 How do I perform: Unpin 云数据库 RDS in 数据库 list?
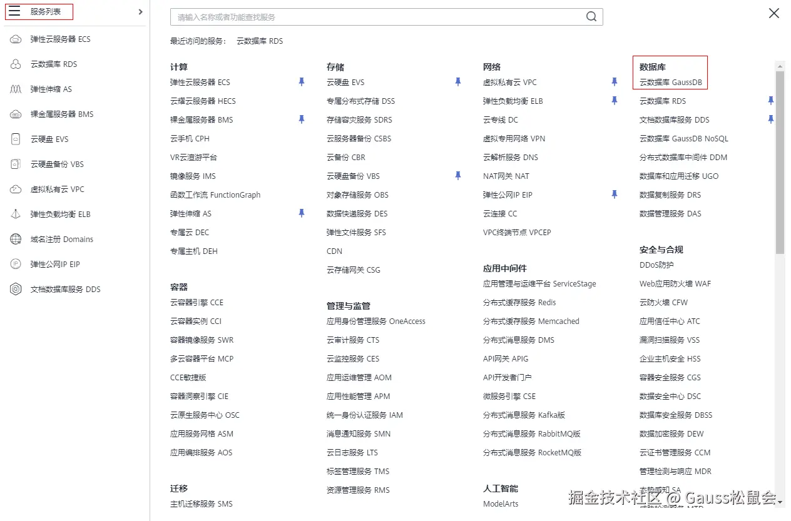[771, 101]
